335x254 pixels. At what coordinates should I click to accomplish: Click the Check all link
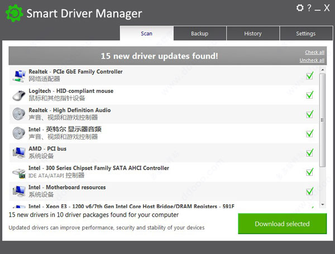tap(314, 52)
